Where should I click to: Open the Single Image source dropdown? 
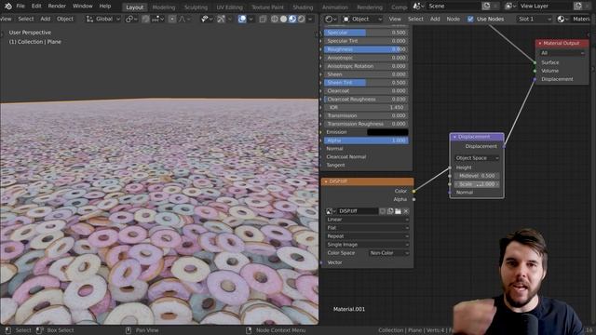pos(368,245)
